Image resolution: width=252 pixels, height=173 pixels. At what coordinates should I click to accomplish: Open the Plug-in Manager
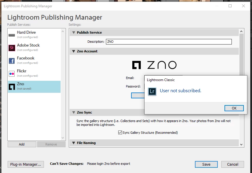[26, 164]
